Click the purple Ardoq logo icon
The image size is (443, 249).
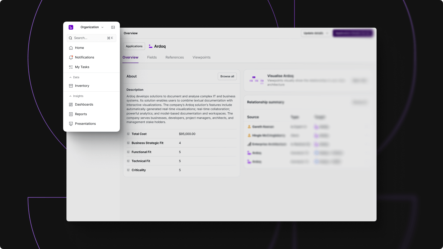71,27
